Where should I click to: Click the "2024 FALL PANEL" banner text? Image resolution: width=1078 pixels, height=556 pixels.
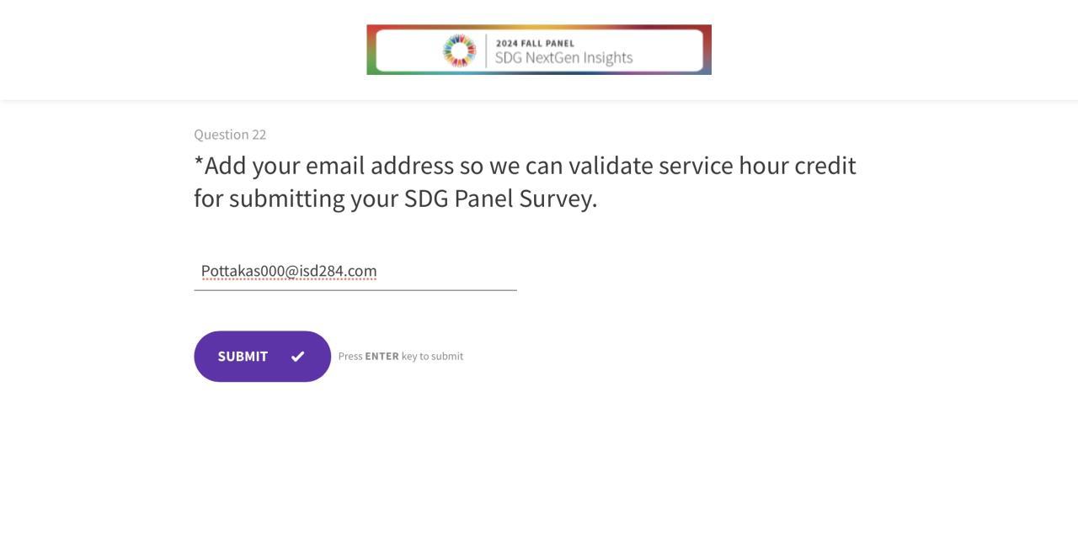click(535, 44)
